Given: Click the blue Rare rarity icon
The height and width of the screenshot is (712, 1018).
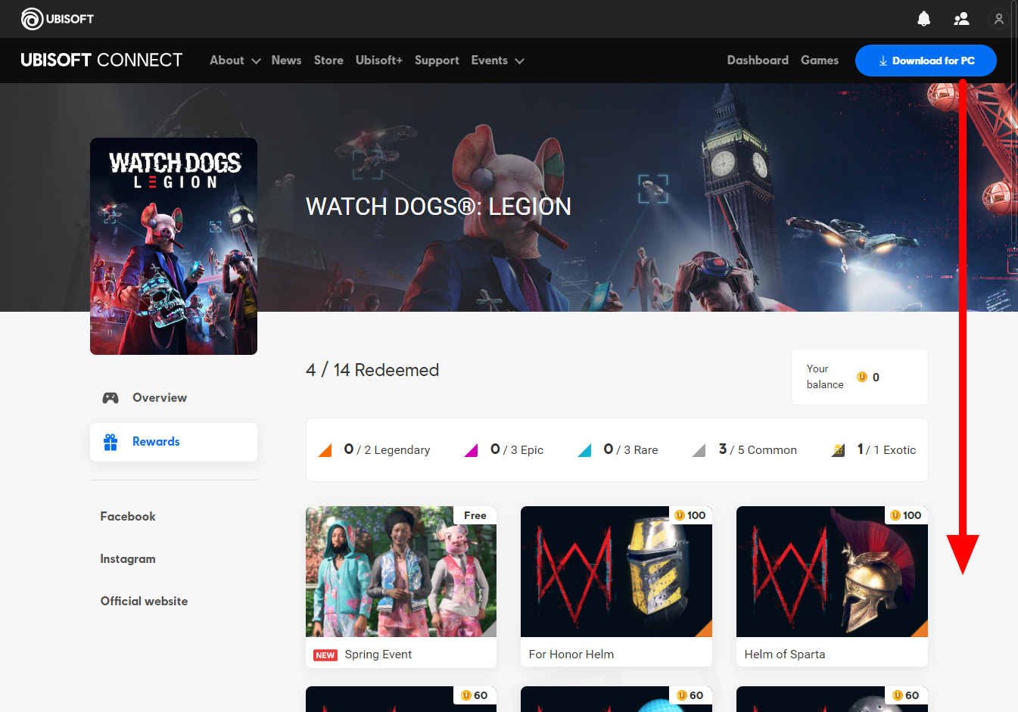Looking at the screenshot, I should 584,450.
